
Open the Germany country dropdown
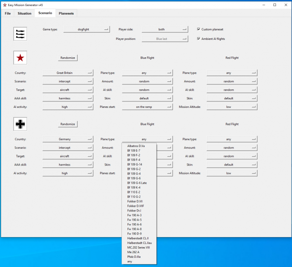(68, 139)
